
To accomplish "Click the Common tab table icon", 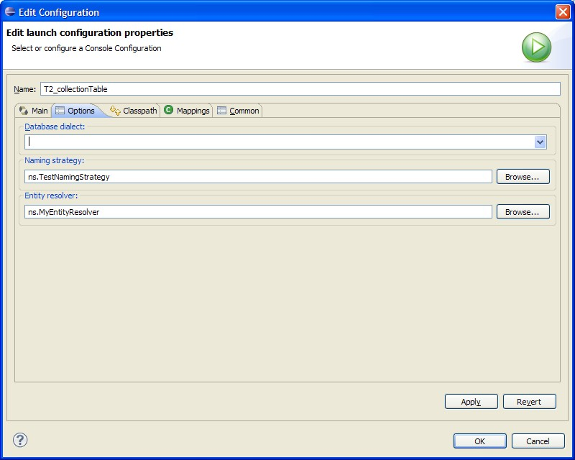I will coord(221,111).
